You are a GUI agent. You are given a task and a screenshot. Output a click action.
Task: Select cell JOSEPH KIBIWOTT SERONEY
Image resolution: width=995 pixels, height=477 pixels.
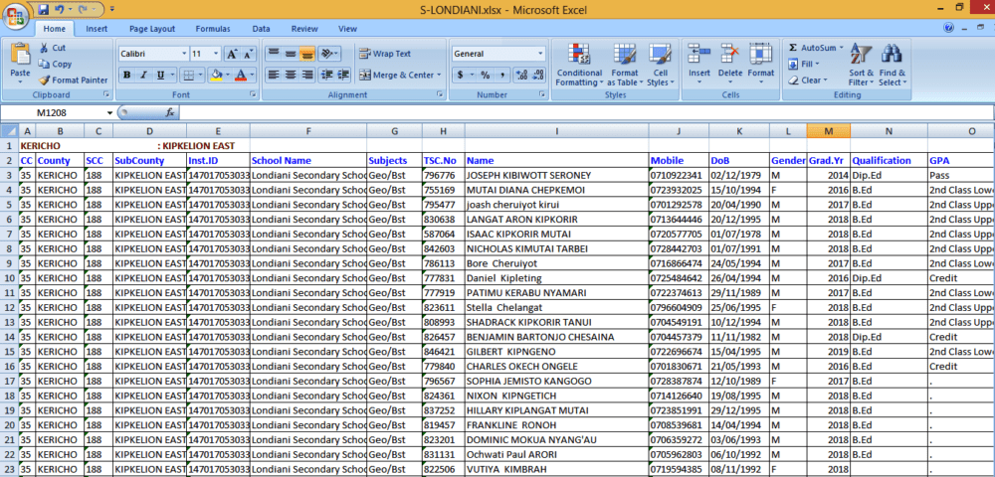[556, 175]
